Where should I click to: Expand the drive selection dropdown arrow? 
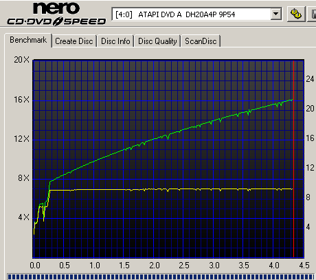click(276, 14)
